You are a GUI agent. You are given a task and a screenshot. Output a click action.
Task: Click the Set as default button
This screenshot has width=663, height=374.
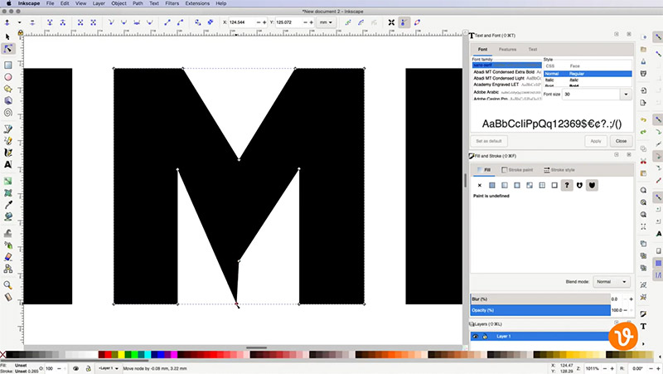pyautogui.click(x=489, y=141)
